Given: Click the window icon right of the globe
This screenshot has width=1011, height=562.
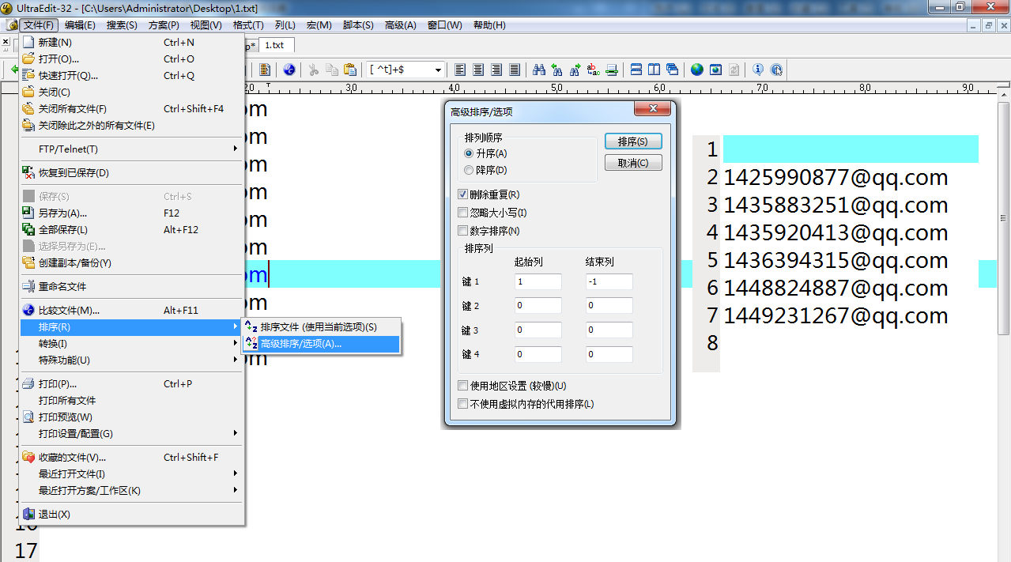Looking at the screenshot, I should (715, 70).
